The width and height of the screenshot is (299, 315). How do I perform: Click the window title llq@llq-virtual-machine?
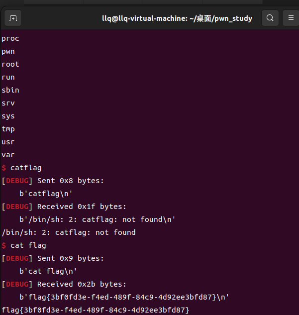click(x=177, y=18)
